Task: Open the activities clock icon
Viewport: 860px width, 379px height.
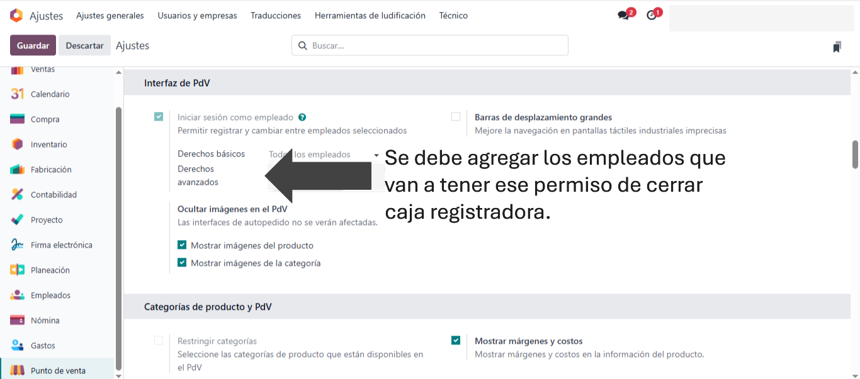Action: point(652,16)
